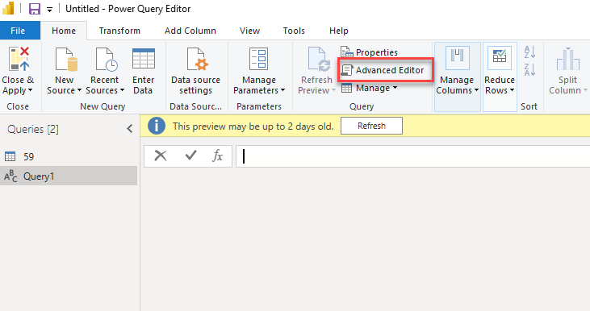This screenshot has height=311, width=590.
Task: Expand the New Source dropdown arrow
Action: 79,90
